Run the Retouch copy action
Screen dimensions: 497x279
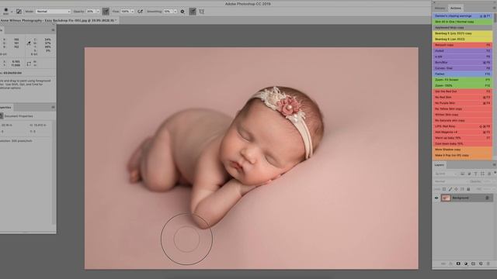point(462,45)
